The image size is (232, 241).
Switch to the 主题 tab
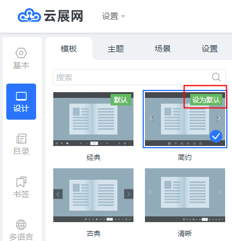tap(116, 49)
